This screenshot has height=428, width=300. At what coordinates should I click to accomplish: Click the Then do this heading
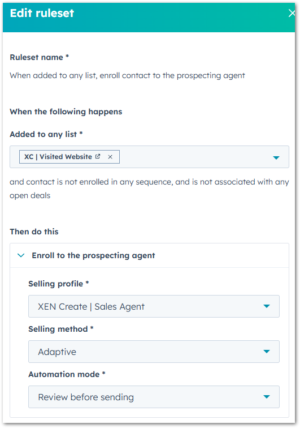coord(34,232)
